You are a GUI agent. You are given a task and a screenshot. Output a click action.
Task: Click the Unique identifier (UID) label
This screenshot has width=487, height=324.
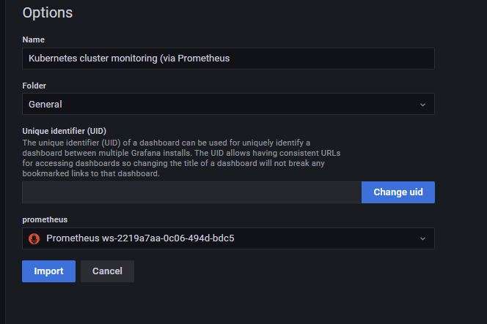(65, 131)
